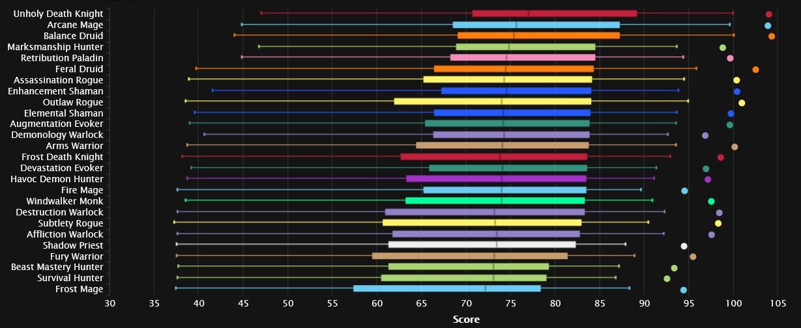Image resolution: width=801 pixels, height=328 pixels.
Task: Click the Marksmanship Hunter label
Action: (55, 47)
